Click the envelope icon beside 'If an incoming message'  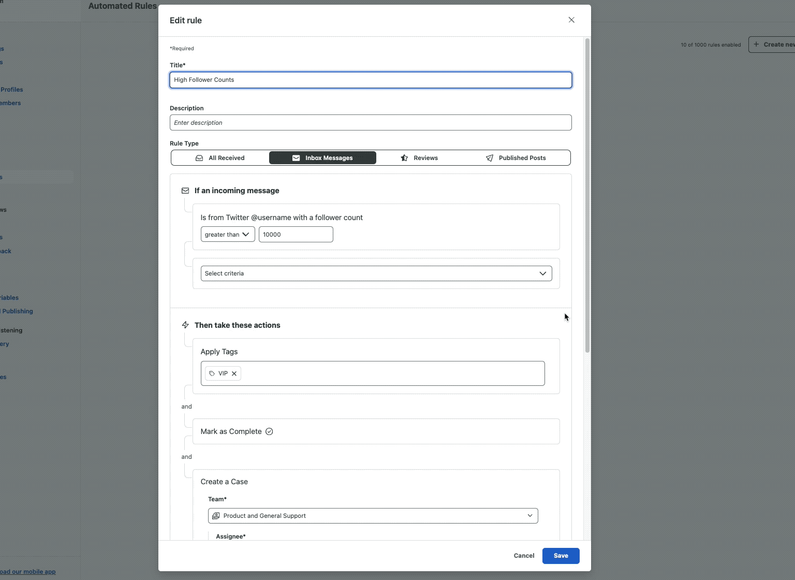point(185,191)
